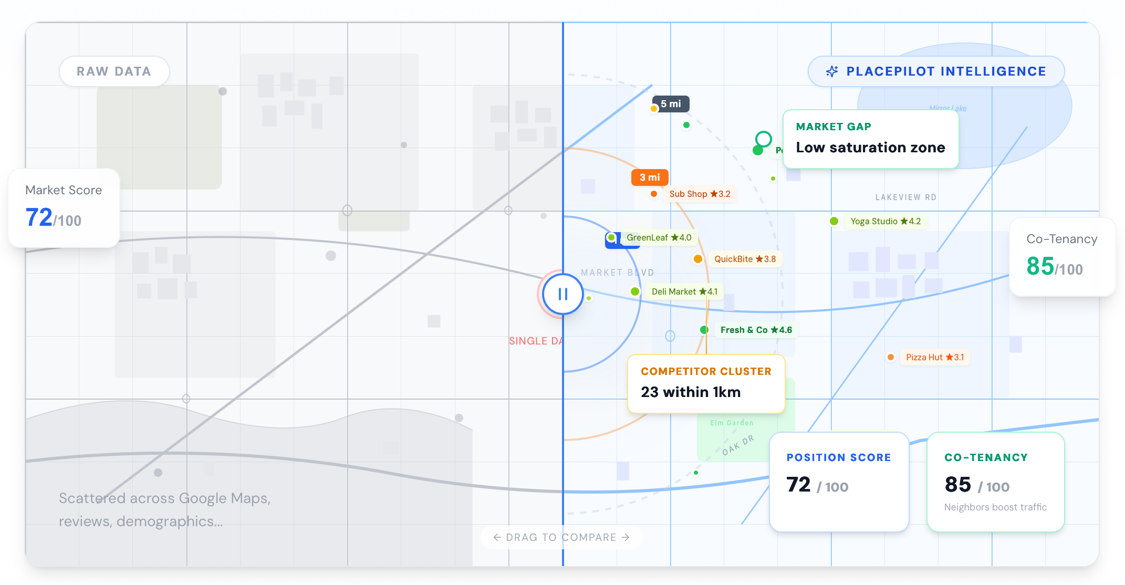Select the RAW DATA label pill
The height and width of the screenshot is (585, 1125).
[114, 71]
